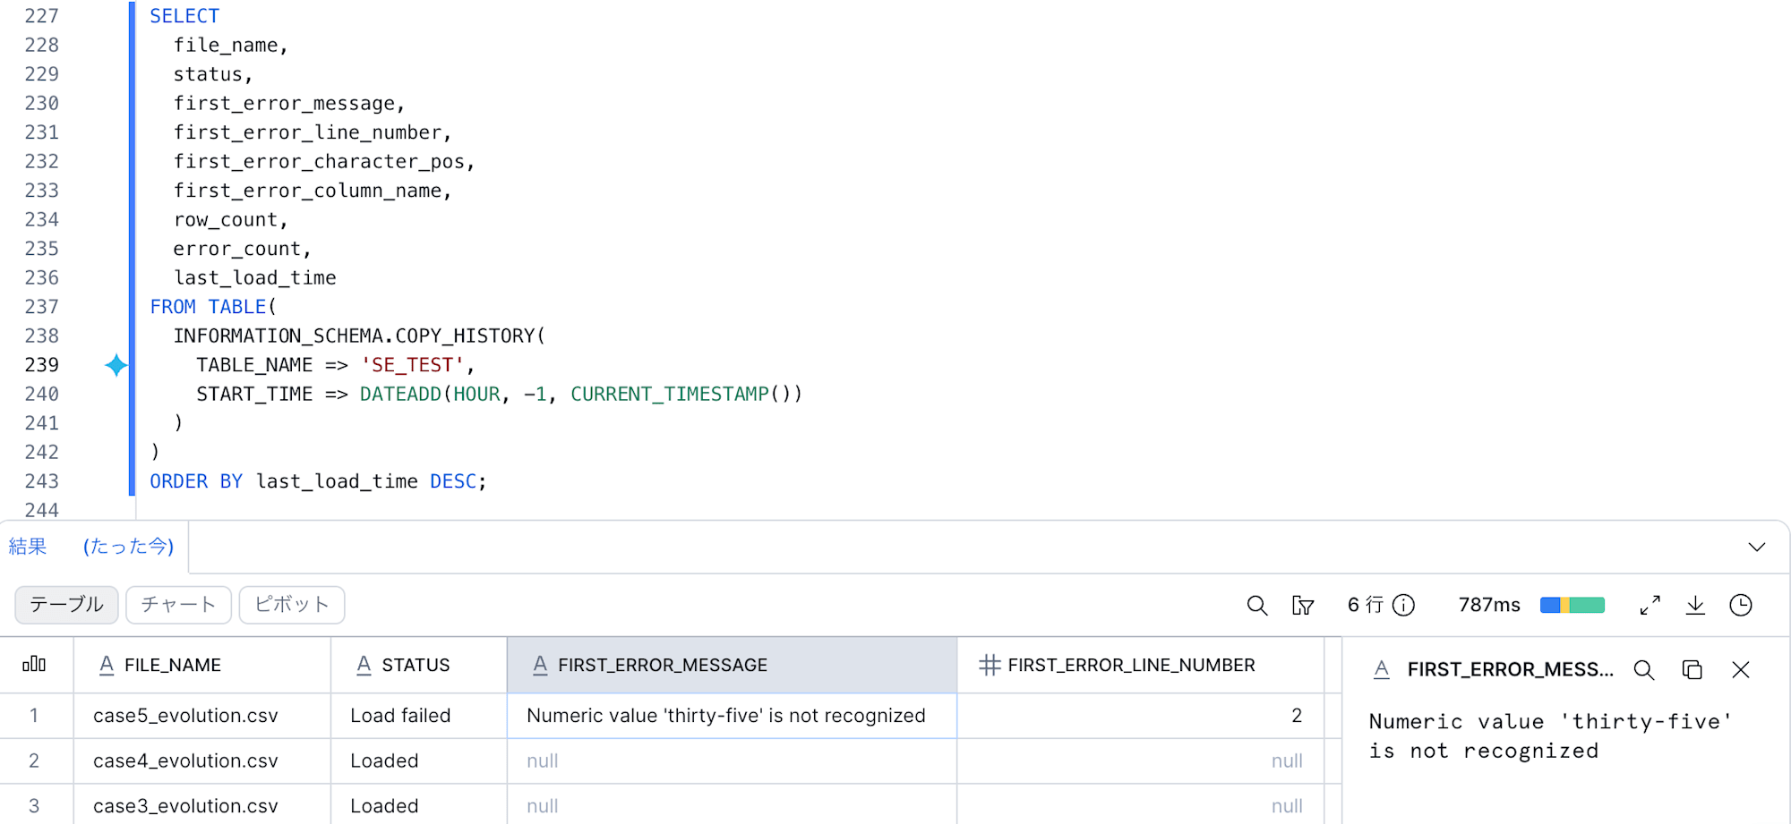Switch to チャート view
Viewport: 1791px width, 824px height.
point(178,605)
